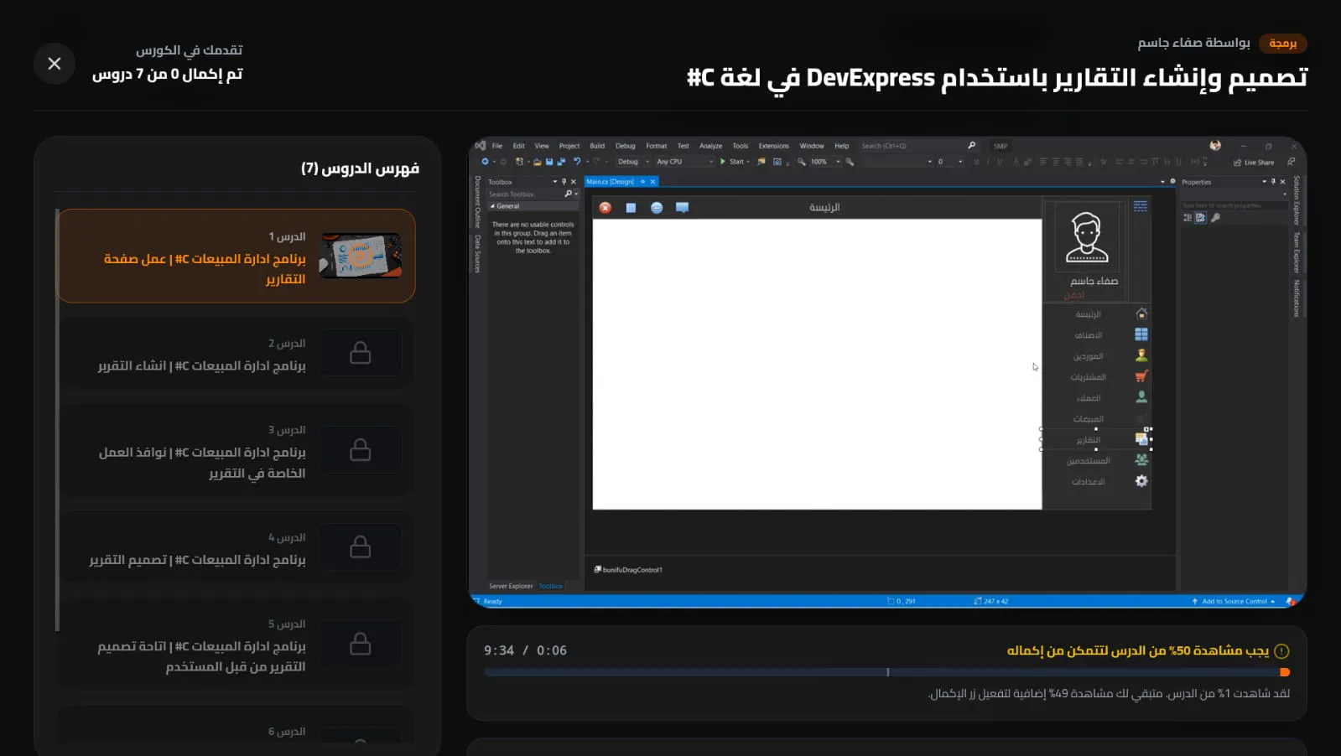This screenshot has width=1341, height=756.
Task: Open the Debug configuration dropdown
Action: pyautogui.click(x=633, y=162)
